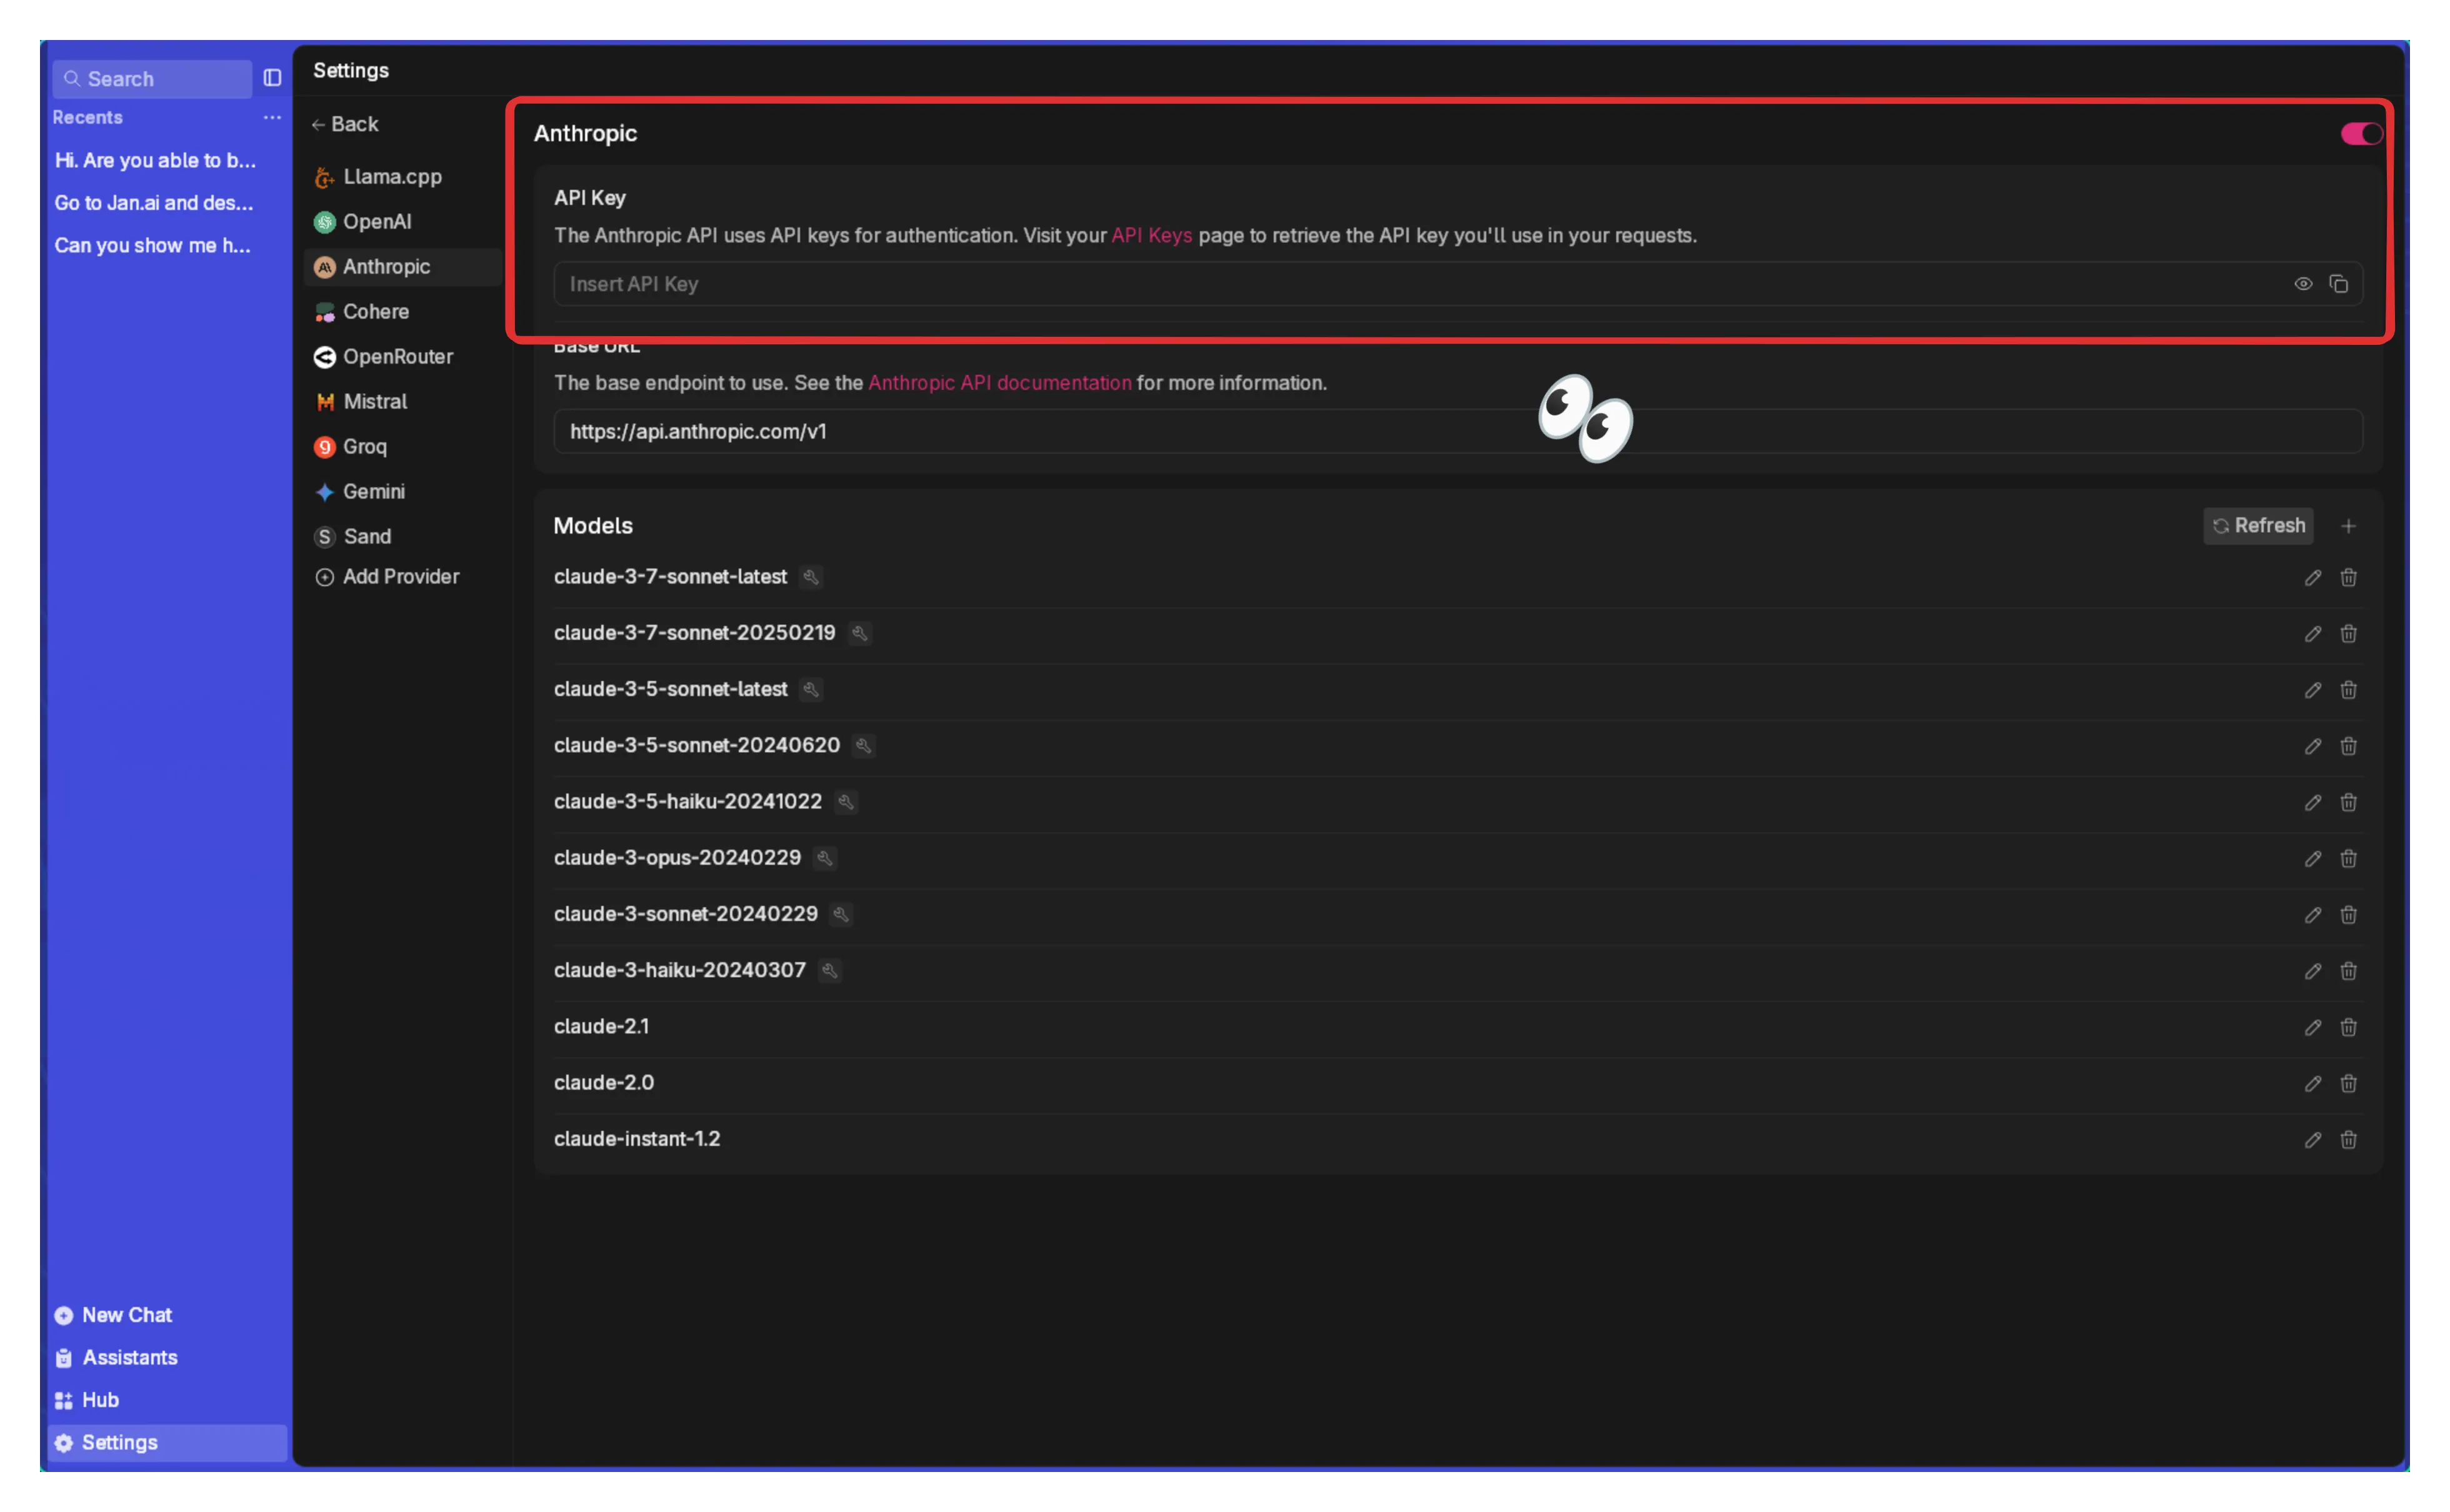Toggle API key visibility with the eye icon
The image size is (2450, 1512).
2303,284
